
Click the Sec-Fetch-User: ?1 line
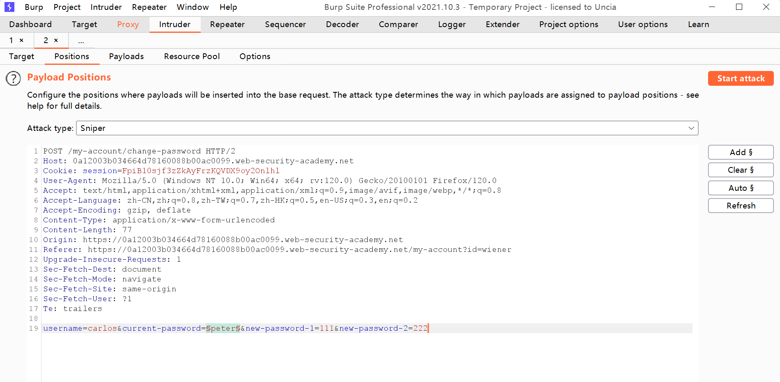click(88, 299)
